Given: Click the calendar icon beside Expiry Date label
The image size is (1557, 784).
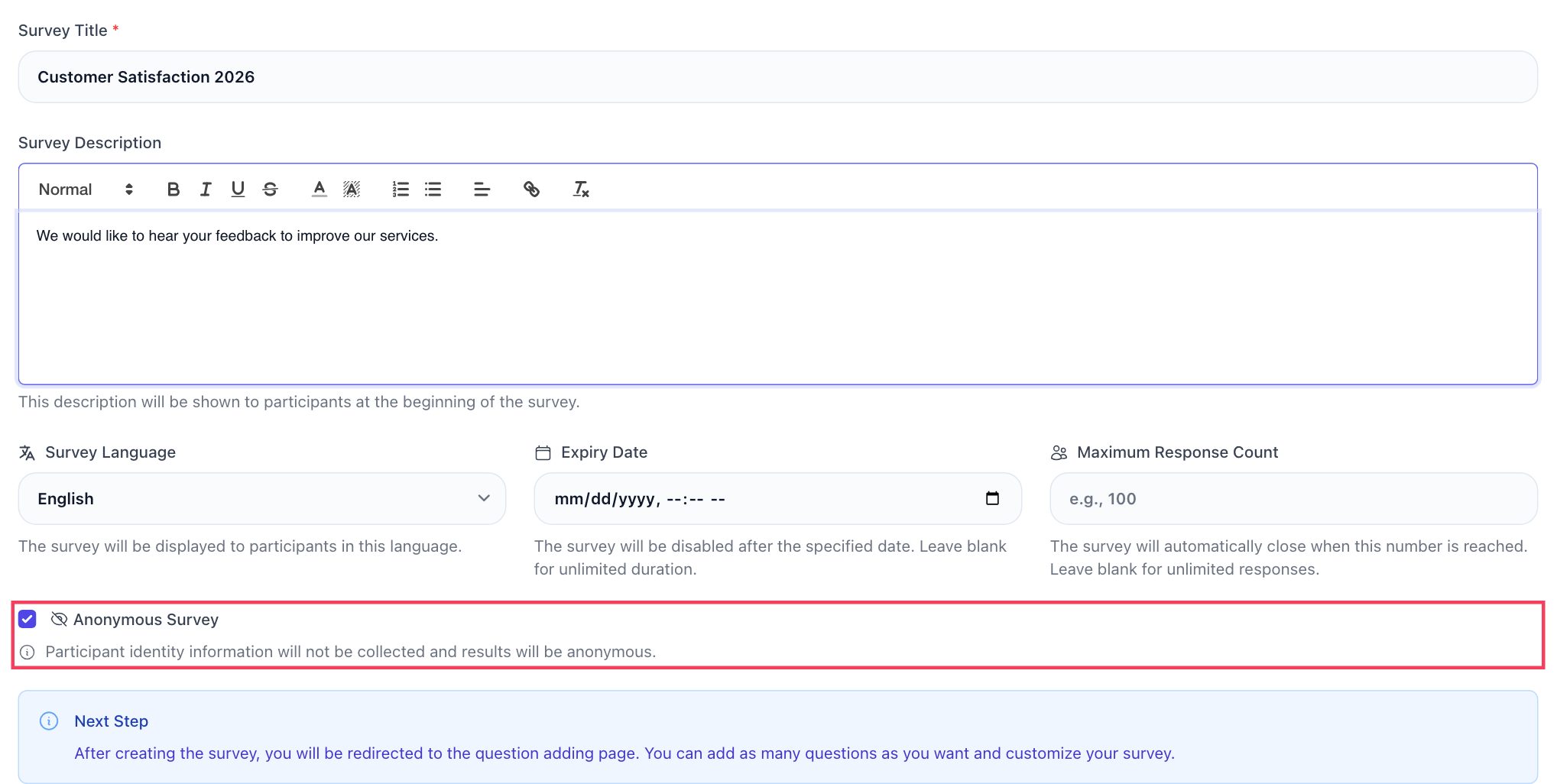Looking at the screenshot, I should point(543,453).
